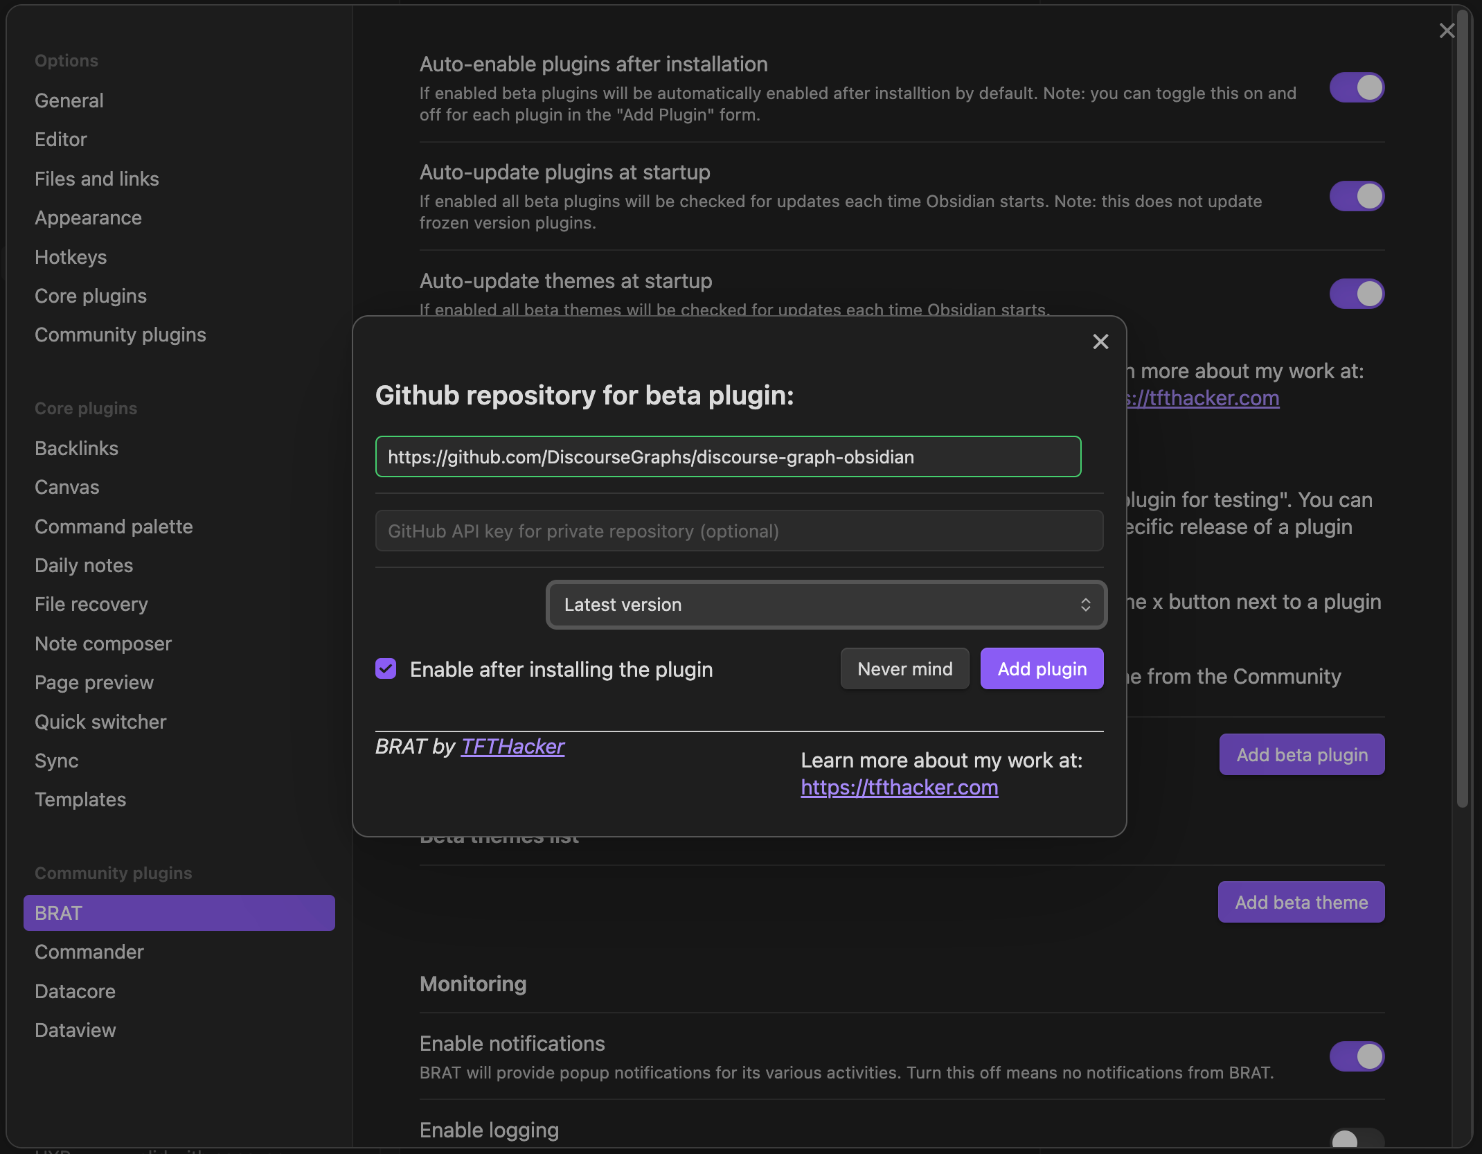Click the Github repository URL field

(x=728, y=456)
